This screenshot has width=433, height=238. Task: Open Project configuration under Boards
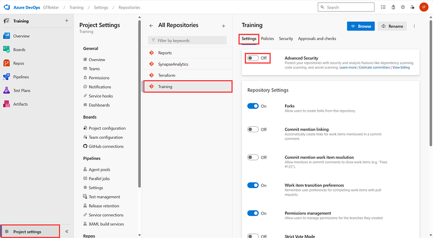tap(104, 128)
